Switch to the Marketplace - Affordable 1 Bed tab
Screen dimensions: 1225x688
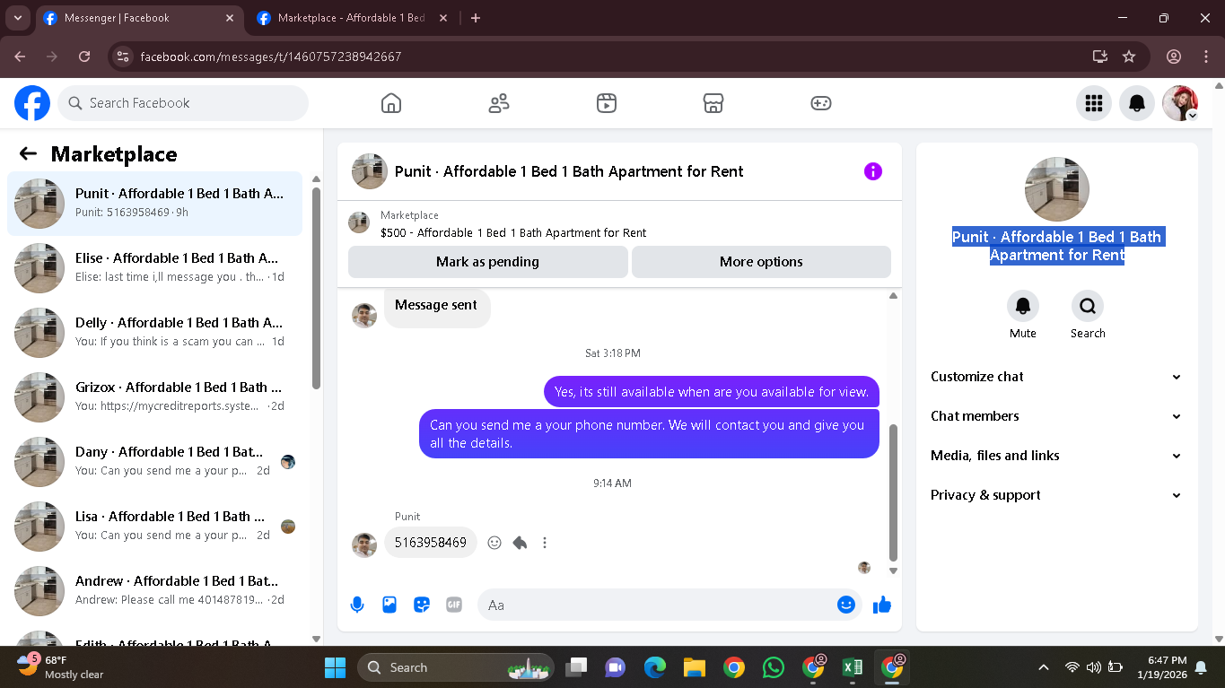[354, 18]
